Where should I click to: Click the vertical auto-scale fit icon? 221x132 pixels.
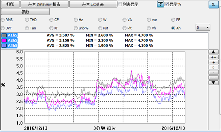click(x=161, y=4)
